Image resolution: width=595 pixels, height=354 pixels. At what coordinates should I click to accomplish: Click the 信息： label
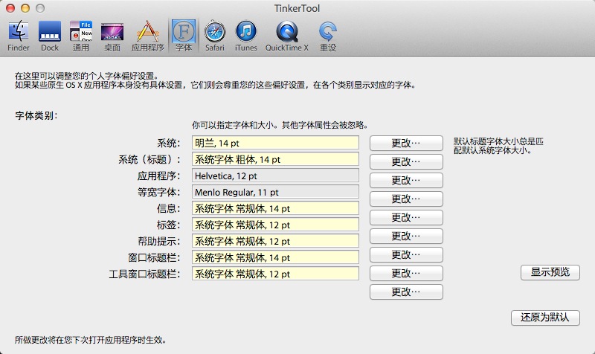(x=169, y=208)
